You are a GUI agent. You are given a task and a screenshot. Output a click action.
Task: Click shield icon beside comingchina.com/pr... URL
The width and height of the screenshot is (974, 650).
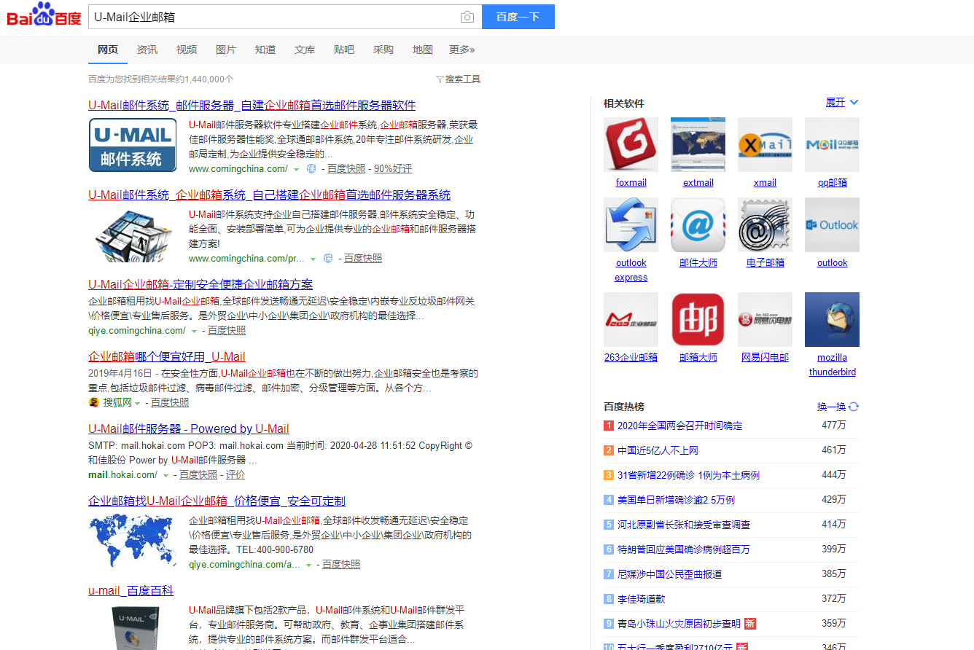(328, 259)
